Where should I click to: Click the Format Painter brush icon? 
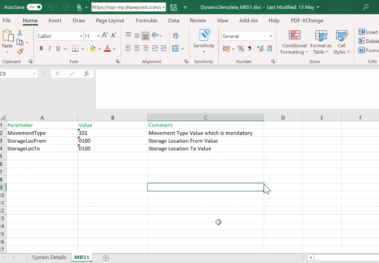20,51
